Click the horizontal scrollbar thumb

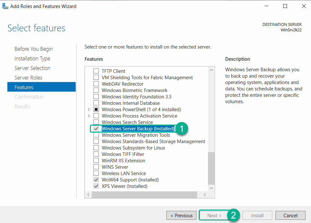(x=144, y=195)
